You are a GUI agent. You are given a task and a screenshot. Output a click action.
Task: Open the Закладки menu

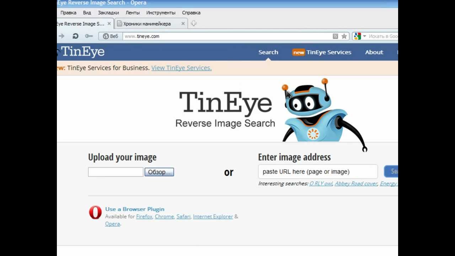(x=108, y=12)
